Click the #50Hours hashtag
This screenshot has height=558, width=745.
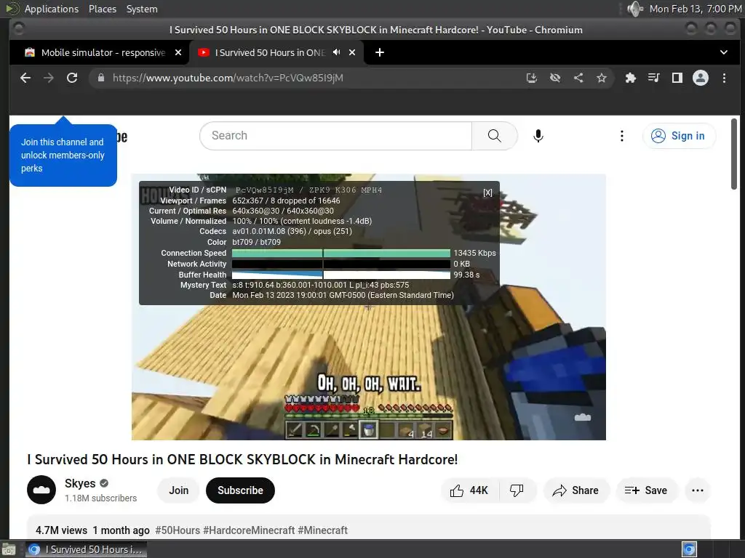178,530
